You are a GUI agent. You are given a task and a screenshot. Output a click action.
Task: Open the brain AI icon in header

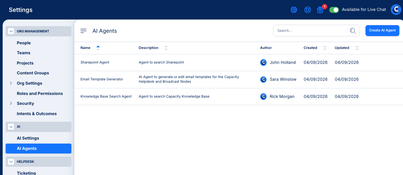click(294, 10)
